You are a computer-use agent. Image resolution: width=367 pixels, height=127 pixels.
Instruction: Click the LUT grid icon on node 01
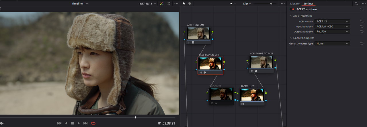click(x=193, y=43)
